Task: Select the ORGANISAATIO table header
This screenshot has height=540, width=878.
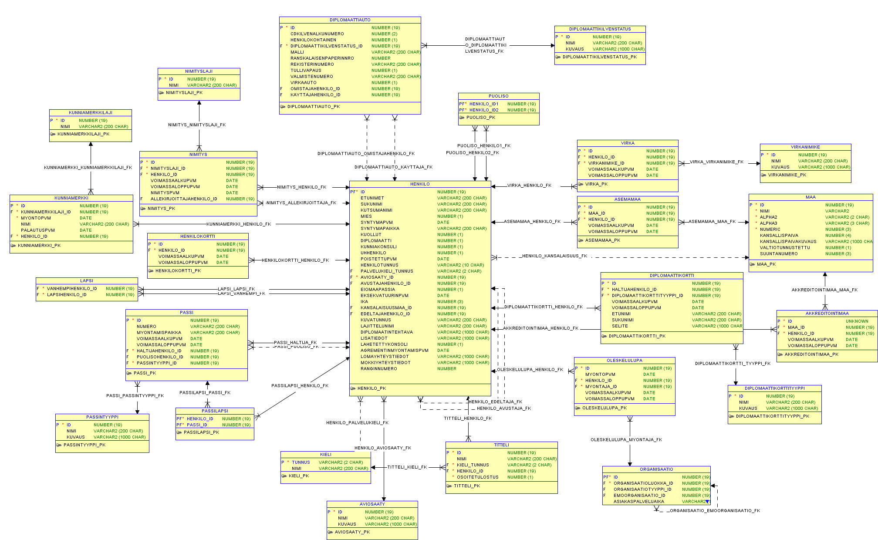Action: click(x=656, y=469)
